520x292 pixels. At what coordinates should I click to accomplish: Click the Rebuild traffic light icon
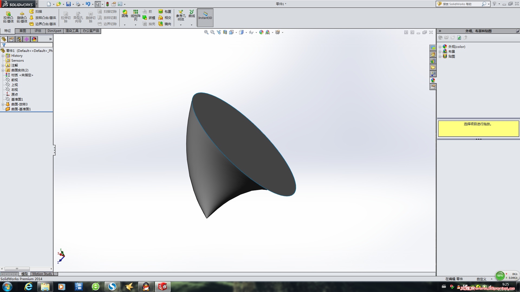[x=108, y=4]
